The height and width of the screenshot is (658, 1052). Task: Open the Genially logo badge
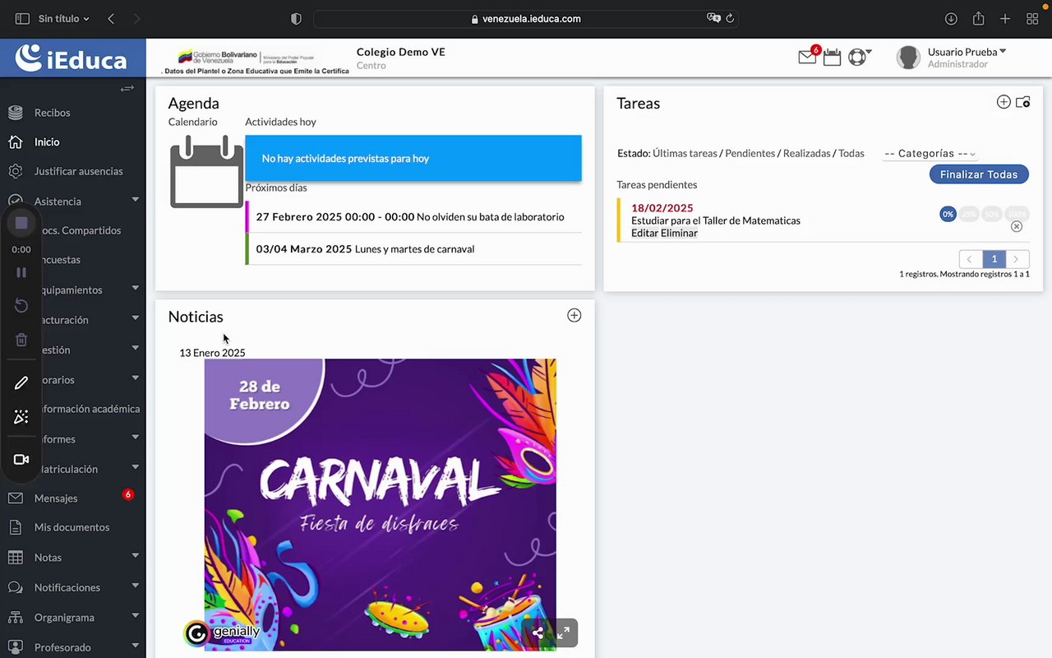pyautogui.click(x=222, y=633)
